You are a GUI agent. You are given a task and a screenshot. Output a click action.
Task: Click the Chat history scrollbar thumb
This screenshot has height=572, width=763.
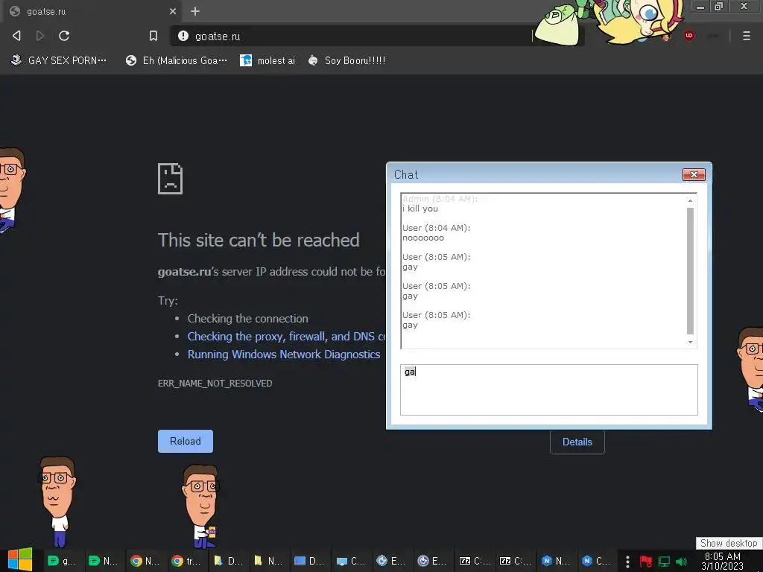coord(690,271)
